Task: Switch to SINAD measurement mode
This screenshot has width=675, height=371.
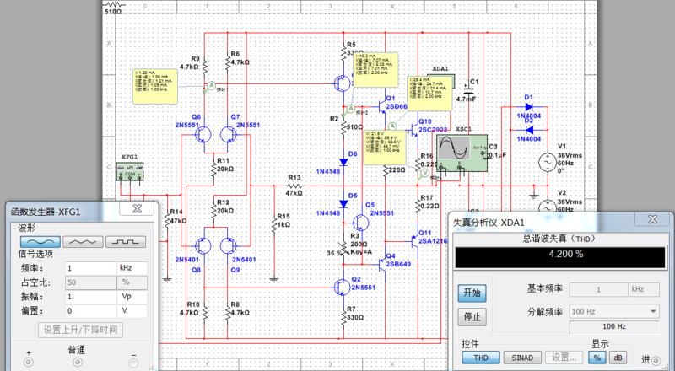Action: (523, 358)
